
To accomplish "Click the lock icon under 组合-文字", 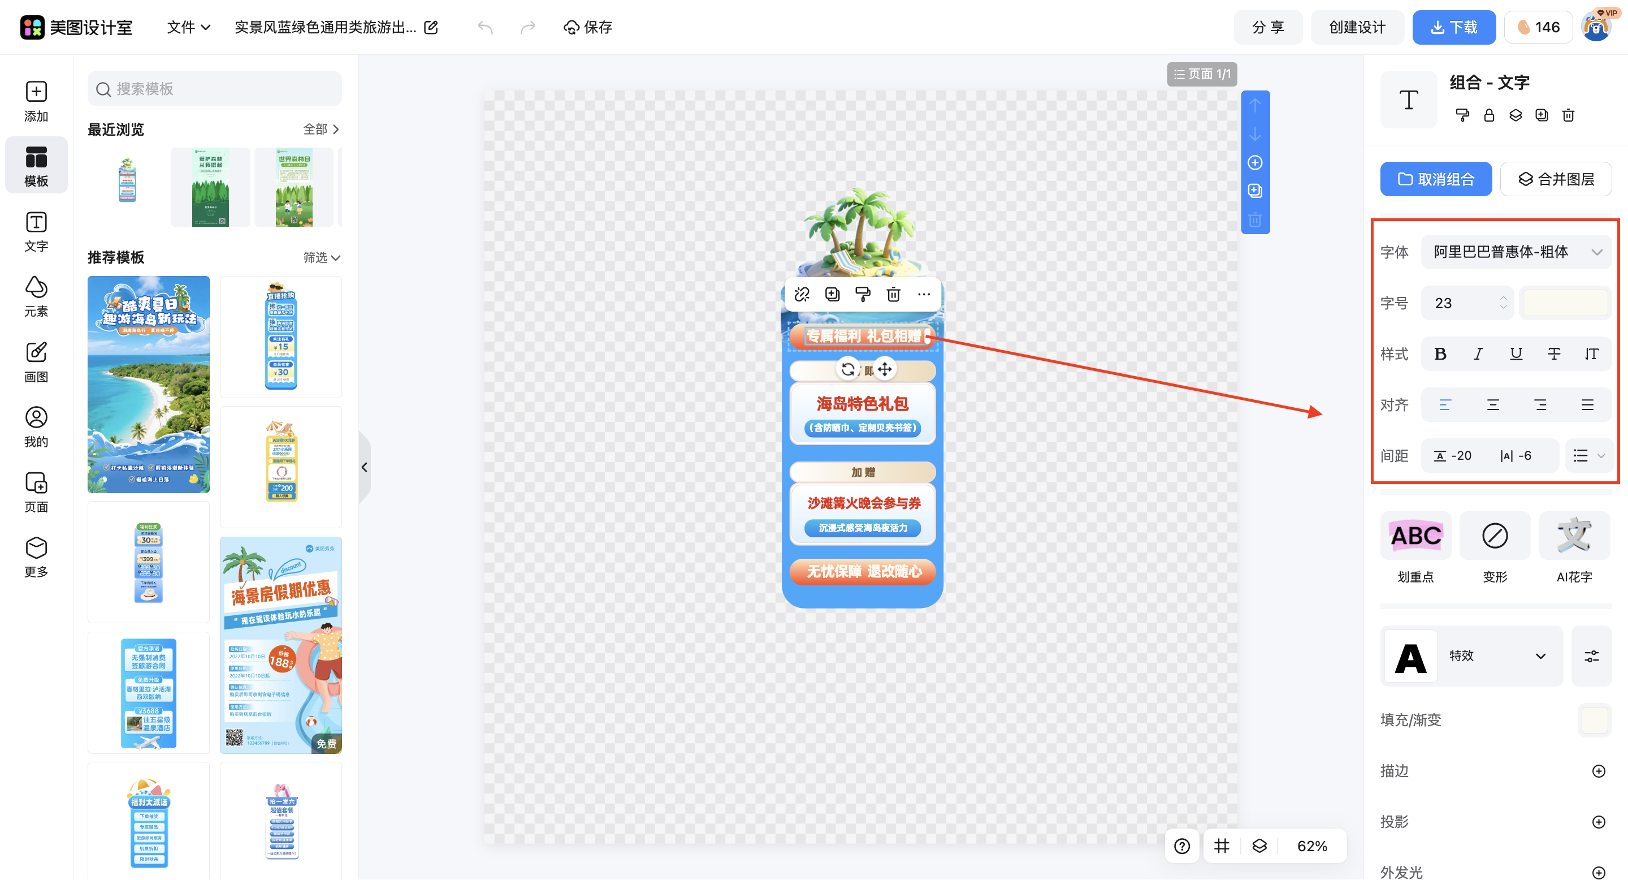I will point(1488,115).
